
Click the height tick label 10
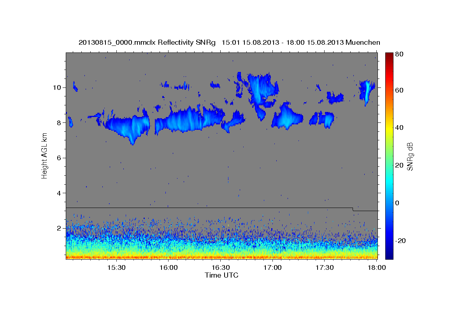pos(58,87)
